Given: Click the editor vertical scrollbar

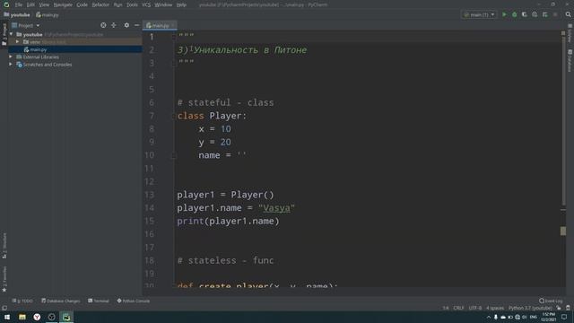Looking at the screenshot, I should click(x=563, y=121).
